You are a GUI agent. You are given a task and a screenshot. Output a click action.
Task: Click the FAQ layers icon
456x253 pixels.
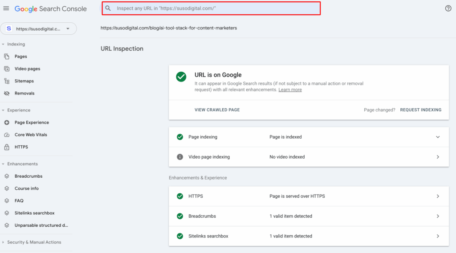[x=7, y=200]
